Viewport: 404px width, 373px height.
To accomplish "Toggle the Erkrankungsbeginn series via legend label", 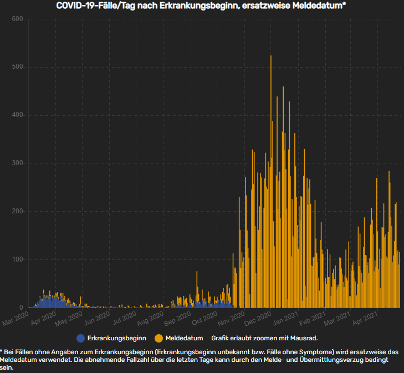I will (116, 338).
